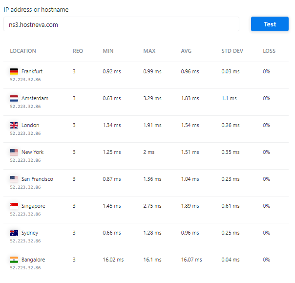Click the US flag icon beside San Francisco
This screenshot has width=295, height=283.
tap(14, 179)
